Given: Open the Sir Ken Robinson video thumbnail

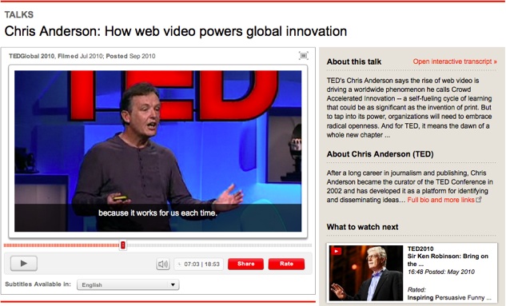Looking at the screenshot, I should (x=366, y=272).
